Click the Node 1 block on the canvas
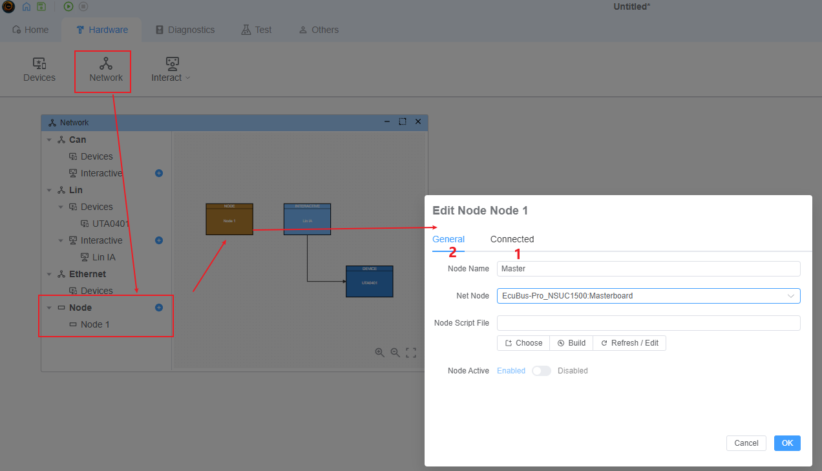This screenshot has width=822, height=471. pyautogui.click(x=229, y=220)
